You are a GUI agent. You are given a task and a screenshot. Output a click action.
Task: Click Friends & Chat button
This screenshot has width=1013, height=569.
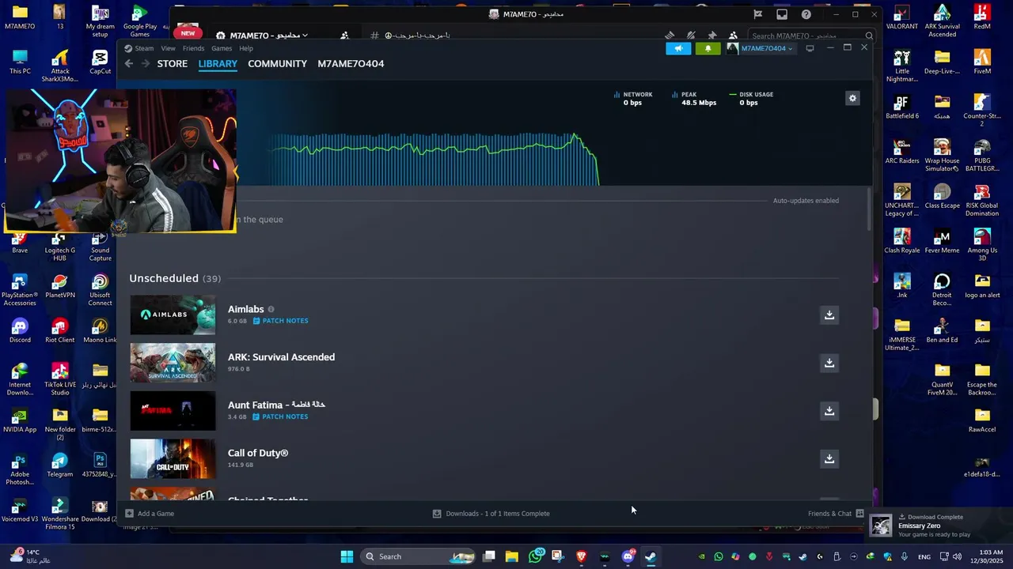836,514
